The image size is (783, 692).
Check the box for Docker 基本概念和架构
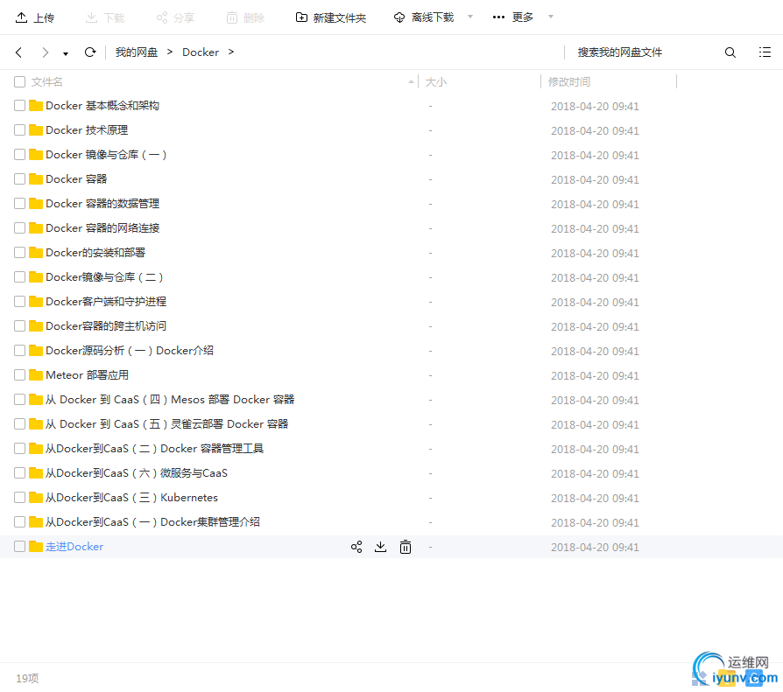[19, 105]
